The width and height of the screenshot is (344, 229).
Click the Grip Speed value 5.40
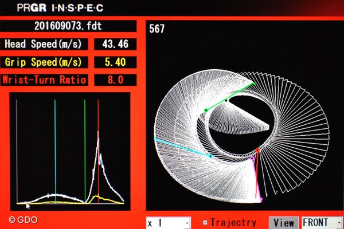(x=115, y=62)
